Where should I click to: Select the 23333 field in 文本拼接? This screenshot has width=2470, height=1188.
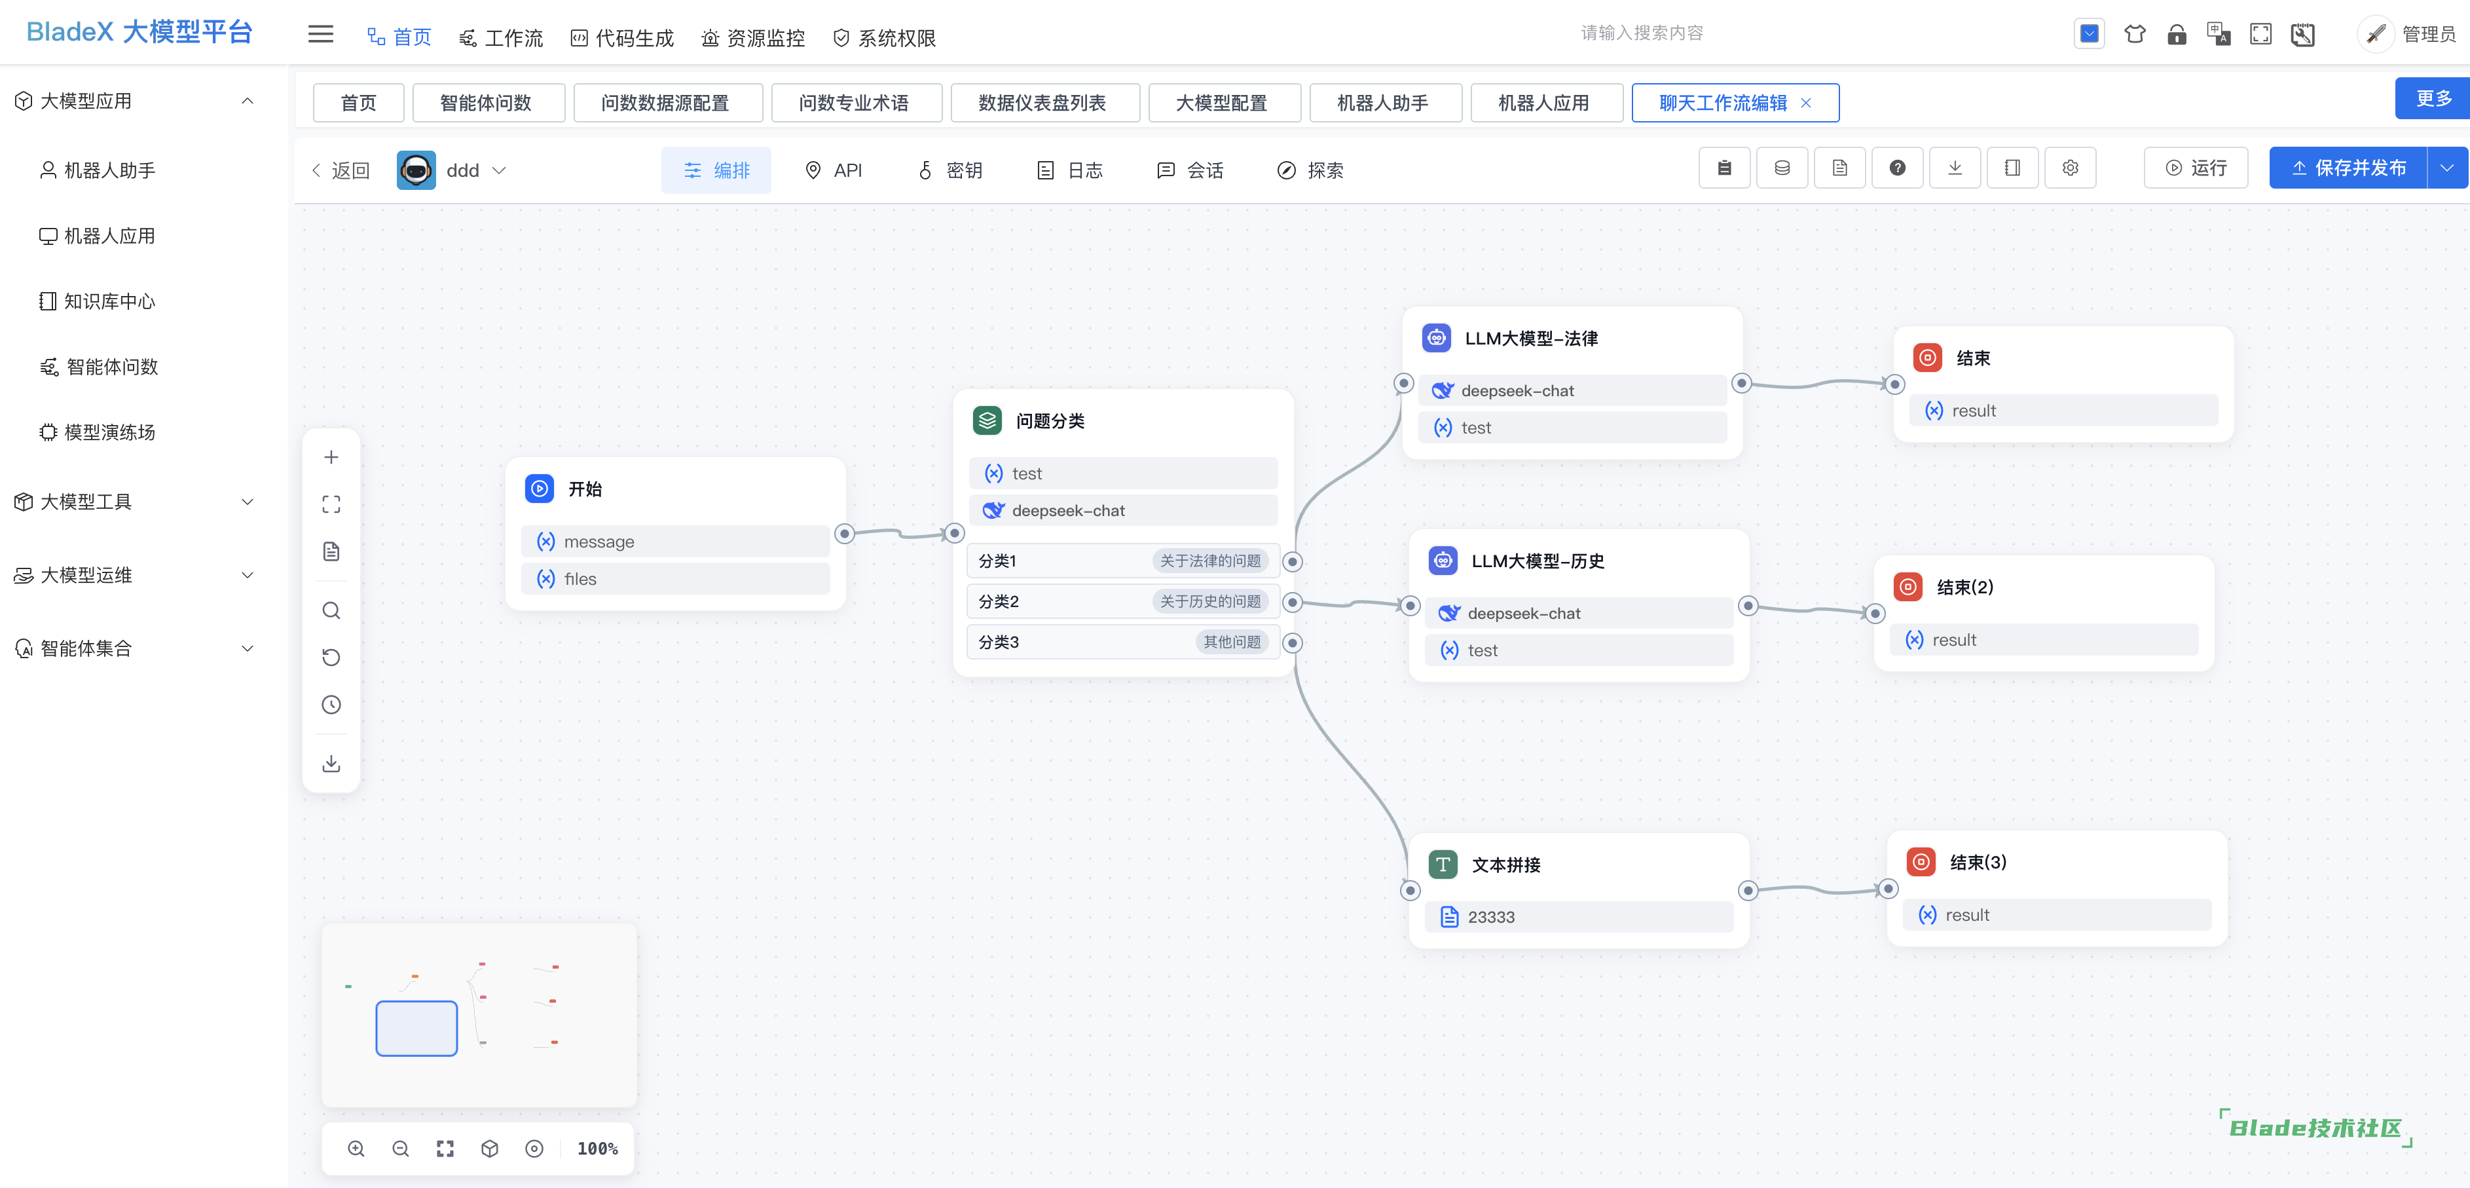pyautogui.click(x=1578, y=918)
